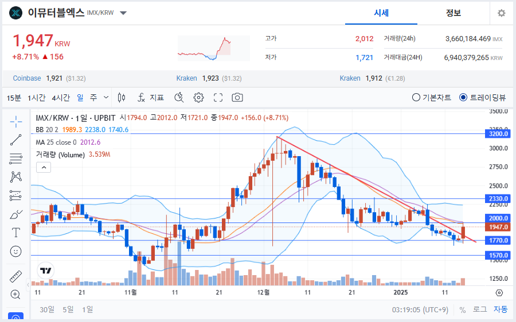Select the 15분 timeframe
Screen dimensions: 516x322
(14, 98)
